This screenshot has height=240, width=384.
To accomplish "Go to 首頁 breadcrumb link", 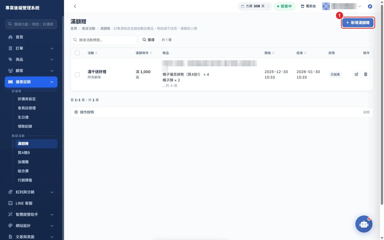I will click(74, 29).
